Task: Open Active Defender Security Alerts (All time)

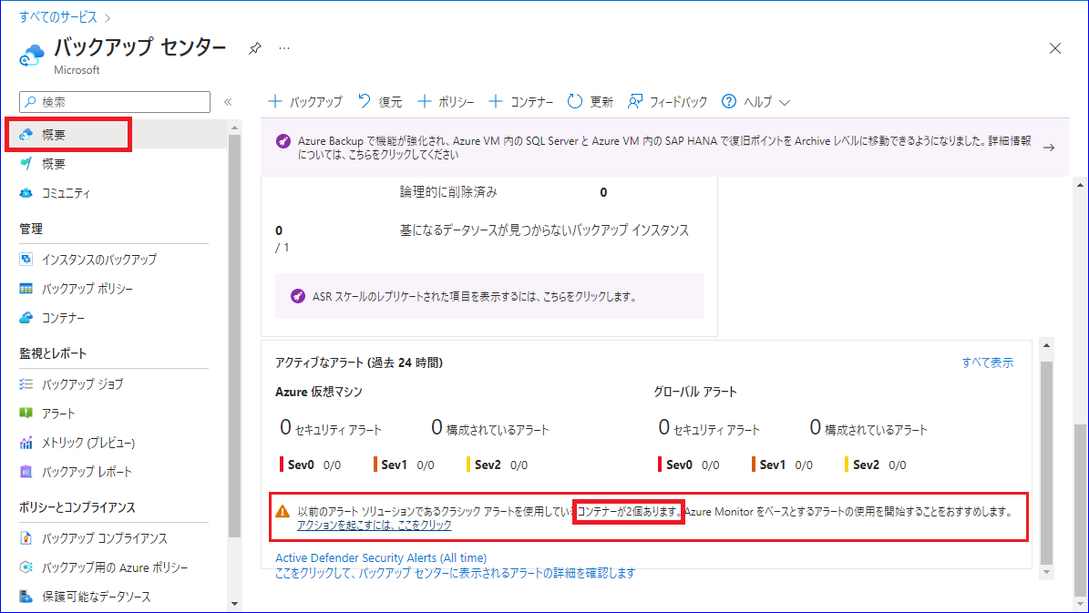Action: click(x=381, y=557)
